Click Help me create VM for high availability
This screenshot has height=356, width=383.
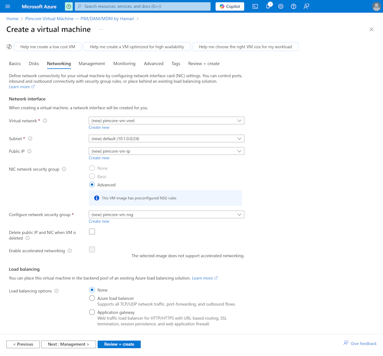click(x=137, y=47)
